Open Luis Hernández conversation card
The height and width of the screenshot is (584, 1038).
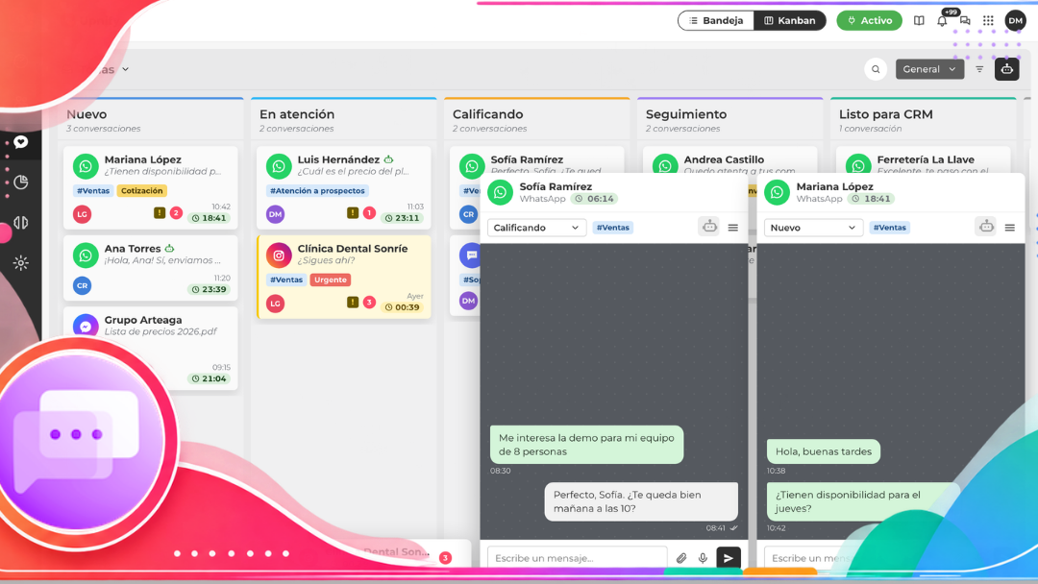click(344, 188)
